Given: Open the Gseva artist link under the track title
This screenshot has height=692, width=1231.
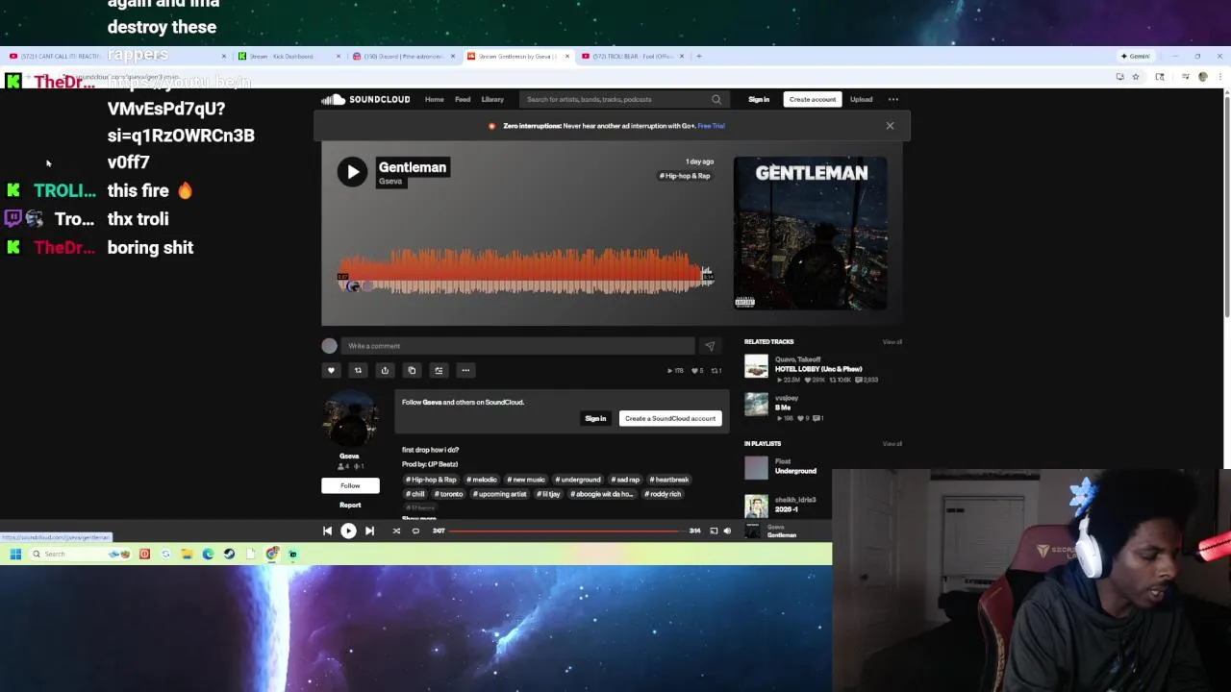Looking at the screenshot, I should point(390,182).
